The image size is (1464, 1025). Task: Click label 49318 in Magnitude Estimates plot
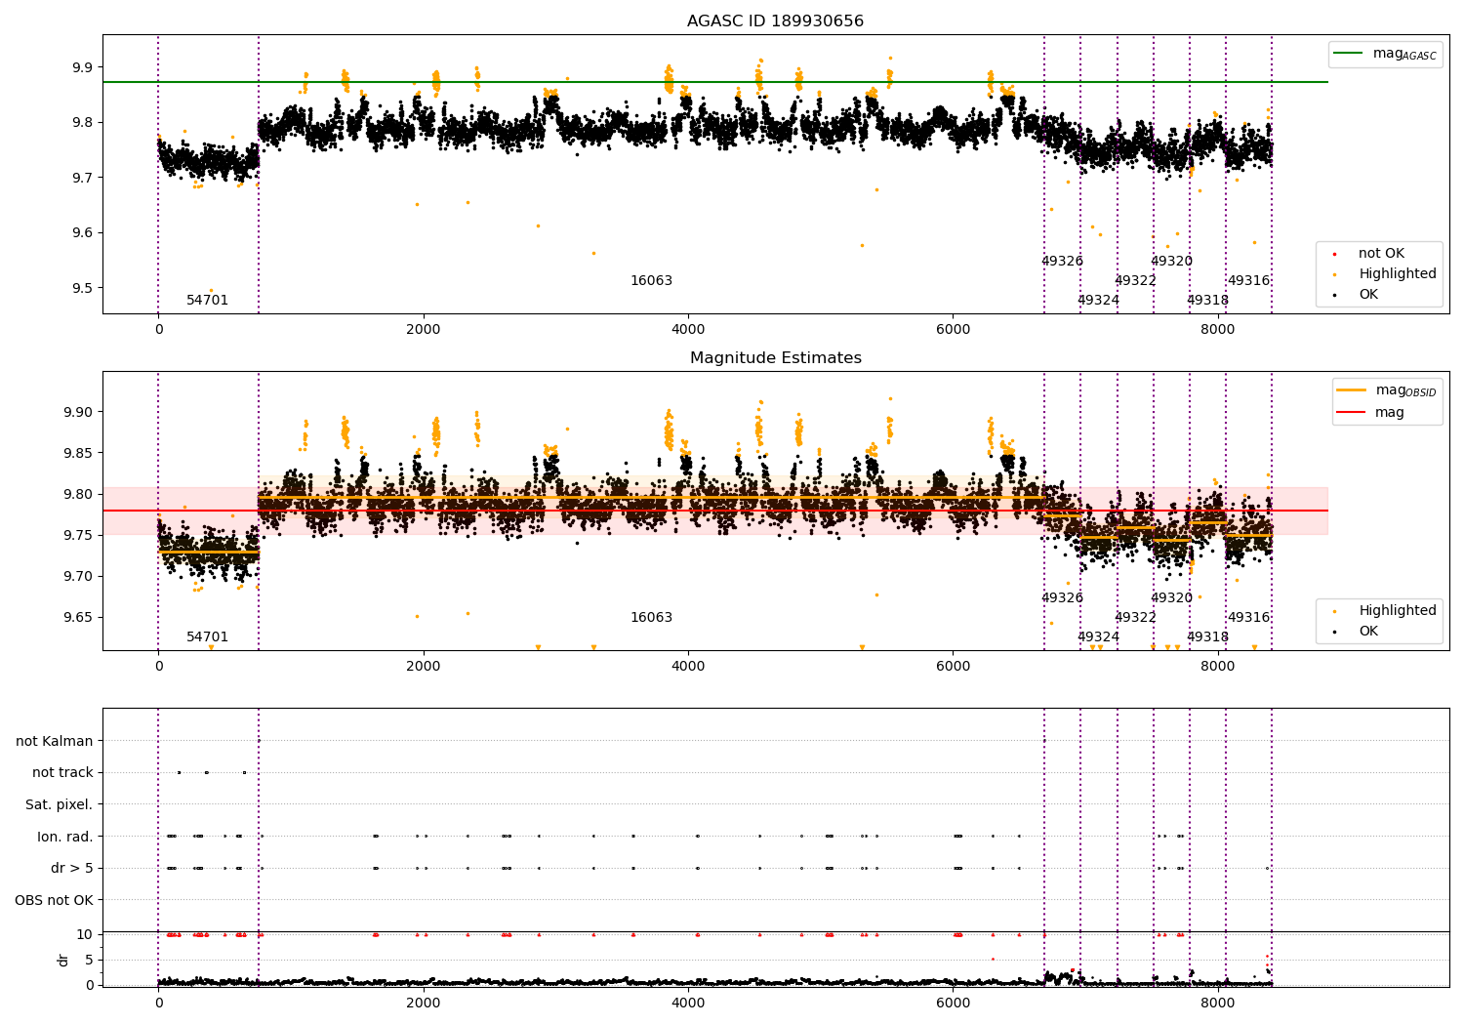click(x=1207, y=636)
